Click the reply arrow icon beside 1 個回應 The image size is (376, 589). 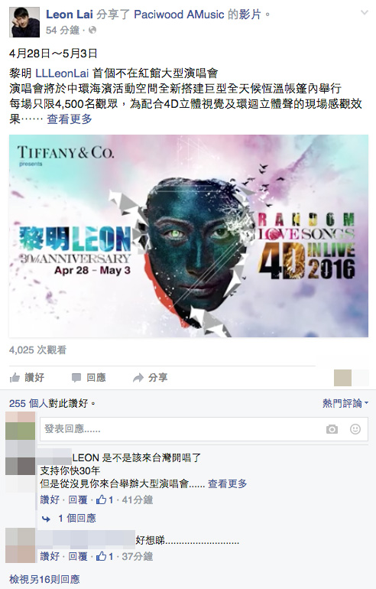(46, 519)
